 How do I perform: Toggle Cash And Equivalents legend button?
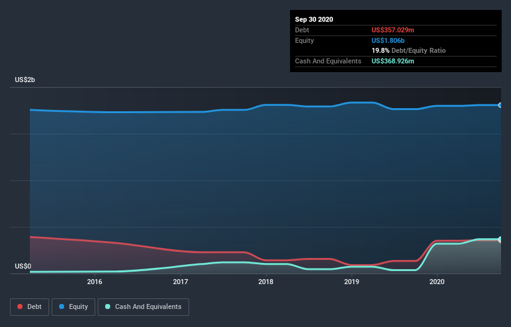[x=143, y=307]
